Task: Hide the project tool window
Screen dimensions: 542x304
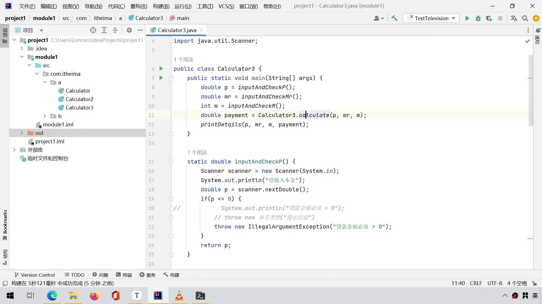Action: point(140,30)
